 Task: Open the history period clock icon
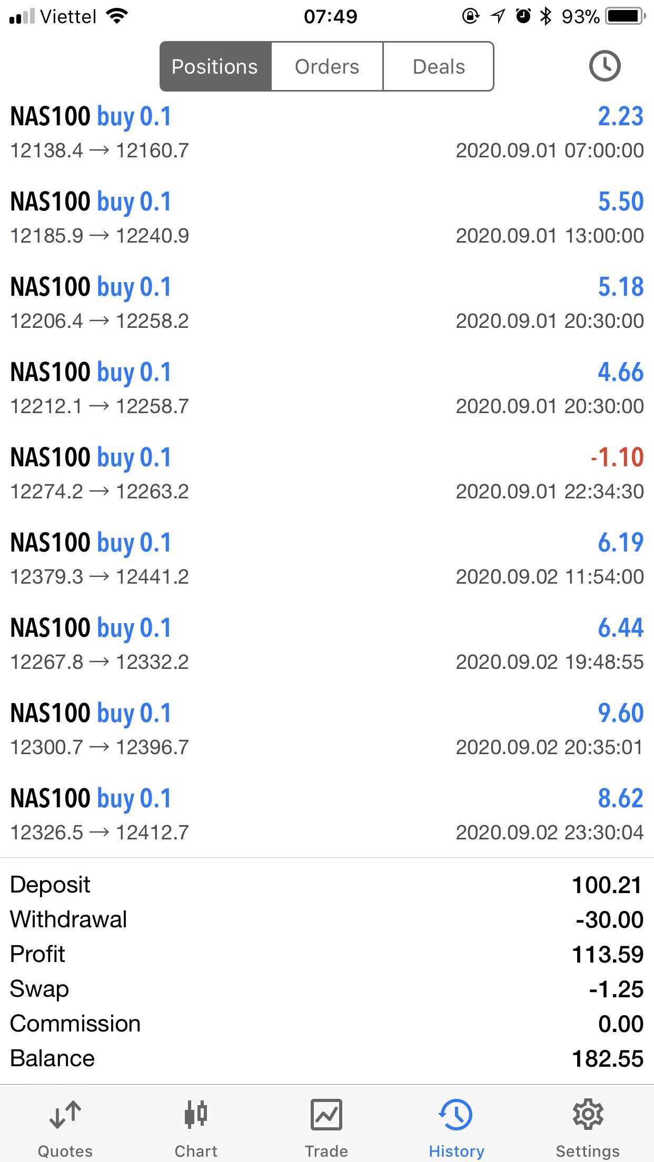(604, 66)
